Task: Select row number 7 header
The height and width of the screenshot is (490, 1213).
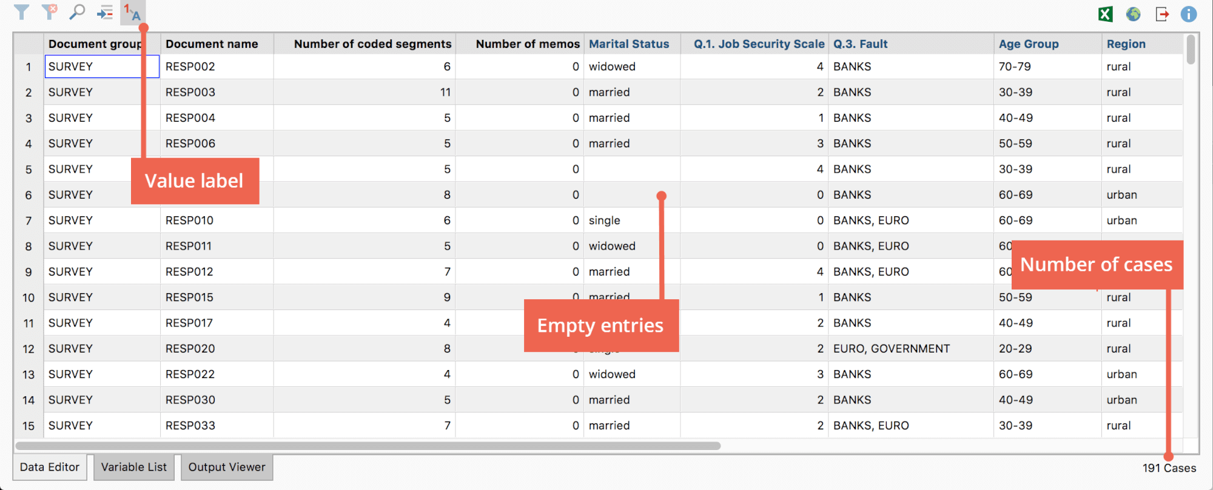Action: point(29,220)
